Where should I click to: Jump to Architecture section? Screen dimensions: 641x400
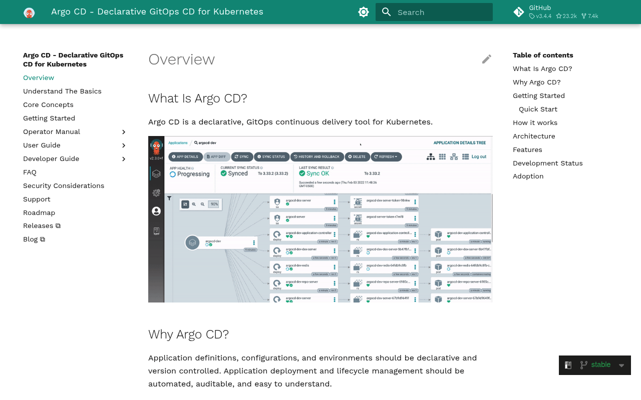[x=534, y=136]
